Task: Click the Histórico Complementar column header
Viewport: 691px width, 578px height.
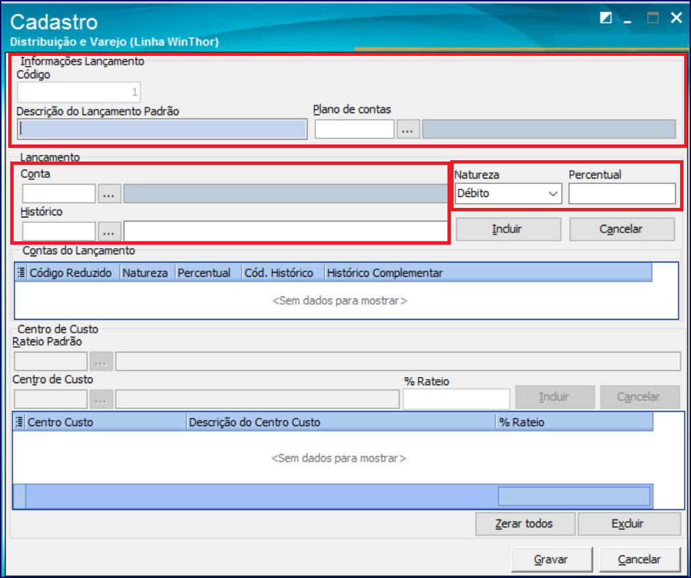Action: [488, 273]
